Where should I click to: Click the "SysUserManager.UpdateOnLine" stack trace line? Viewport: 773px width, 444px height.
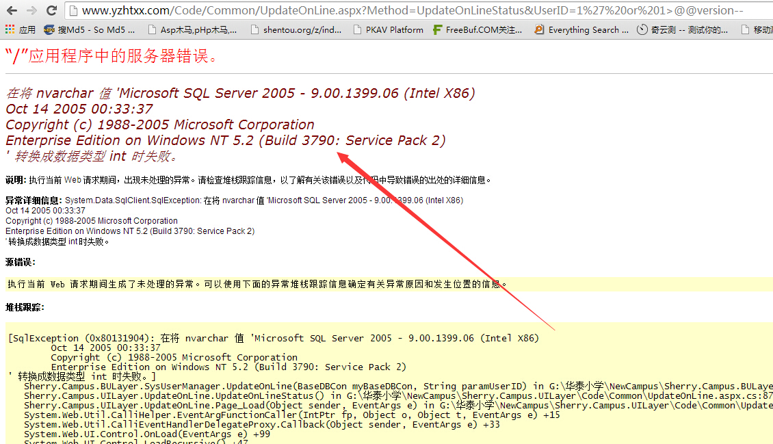point(398,387)
